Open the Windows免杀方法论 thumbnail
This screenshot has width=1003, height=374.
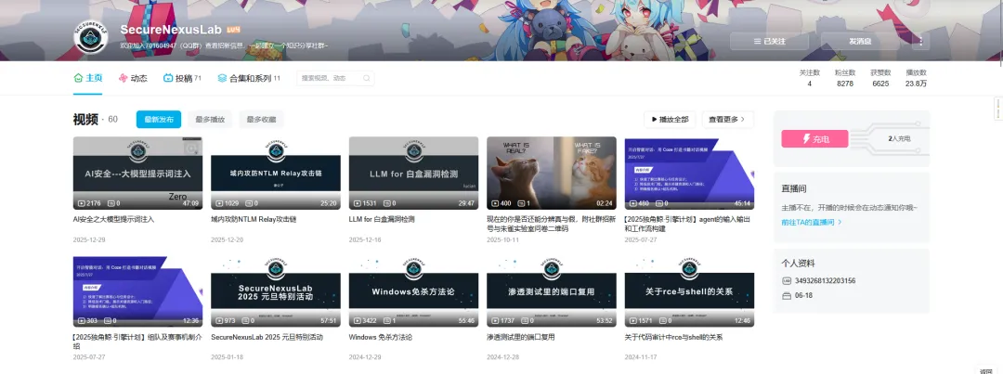tap(413, 290)
